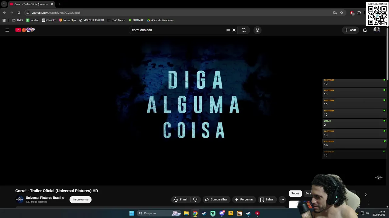Image resolution: width=389 pixels, height=218 pixels.
Task: Open the account avatar menu
Action: pos(377,30)
